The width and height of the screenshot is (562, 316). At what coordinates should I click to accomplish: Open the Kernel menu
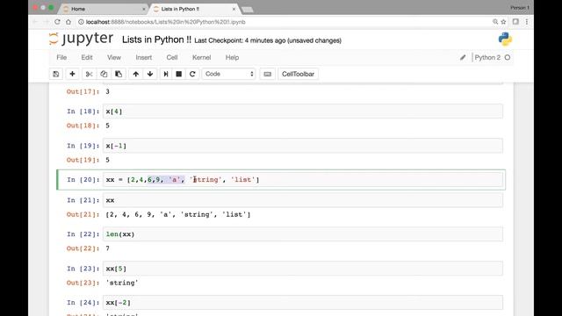201,57
